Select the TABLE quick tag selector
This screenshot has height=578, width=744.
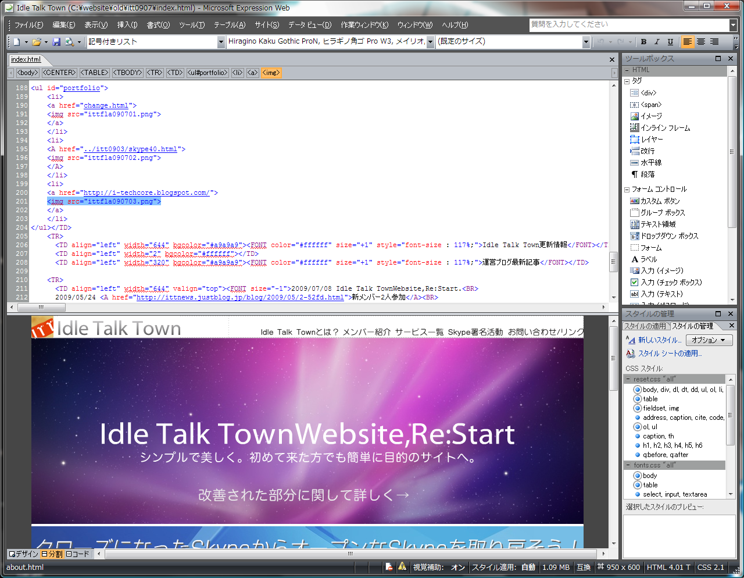pyautogui.click(x=94, y=73)
